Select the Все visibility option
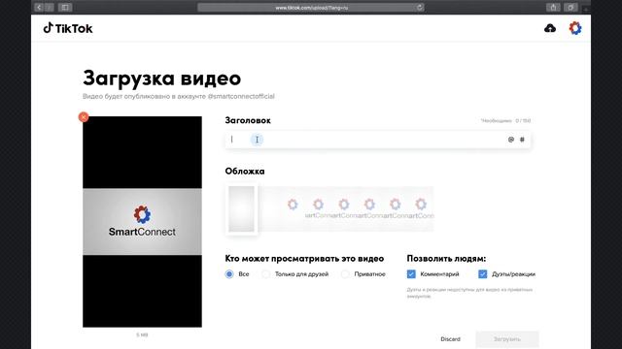622x349 pixels. point(229,273)
